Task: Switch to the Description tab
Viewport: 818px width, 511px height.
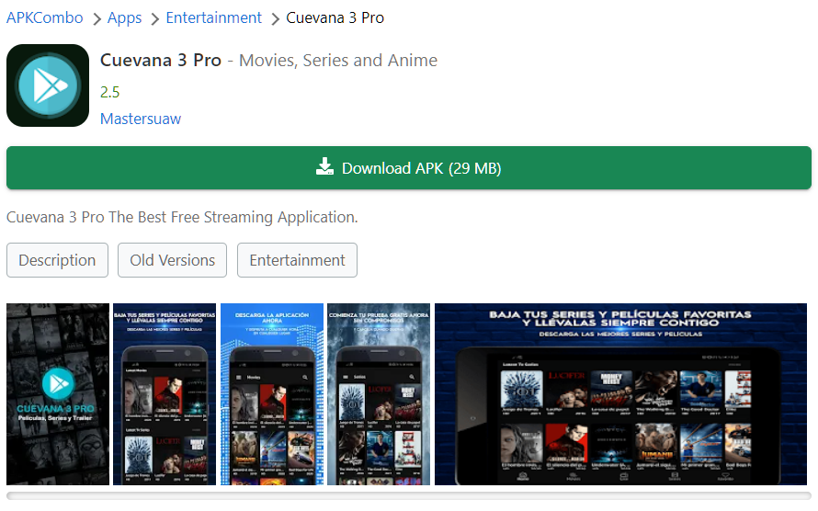Action: point(57,260)
